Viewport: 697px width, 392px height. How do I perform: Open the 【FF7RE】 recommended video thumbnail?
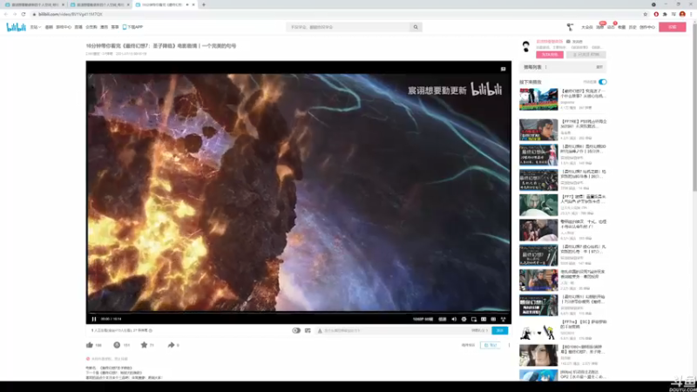pos(538,130)
